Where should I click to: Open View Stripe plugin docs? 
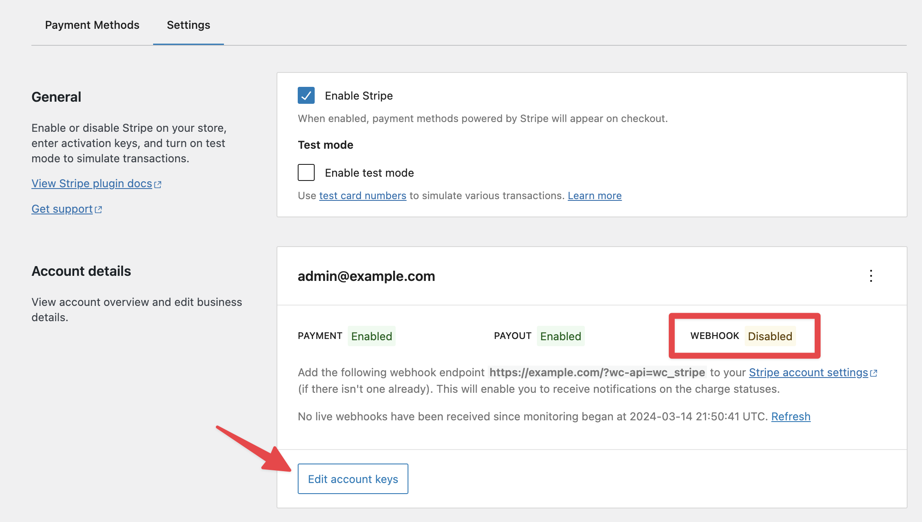click(x=91, y=183)
